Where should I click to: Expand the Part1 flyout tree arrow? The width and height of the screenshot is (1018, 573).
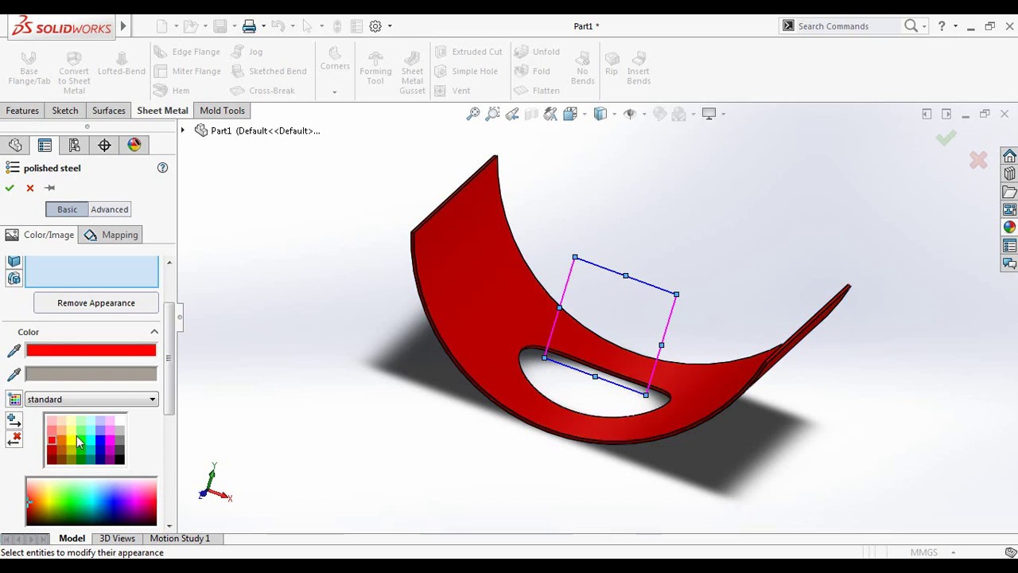coord(183,131)
